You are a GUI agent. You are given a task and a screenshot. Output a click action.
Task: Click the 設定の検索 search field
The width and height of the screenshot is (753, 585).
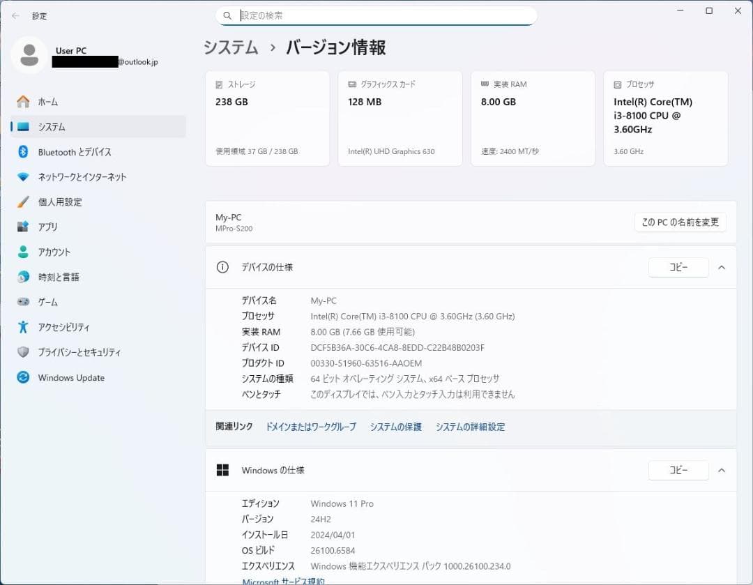click(x=376, y=15)
